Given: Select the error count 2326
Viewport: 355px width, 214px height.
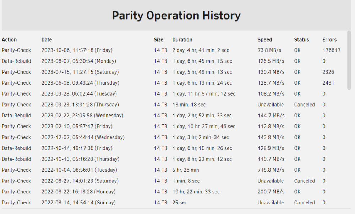Looking at the screenshot, I should tap(328, 72).
